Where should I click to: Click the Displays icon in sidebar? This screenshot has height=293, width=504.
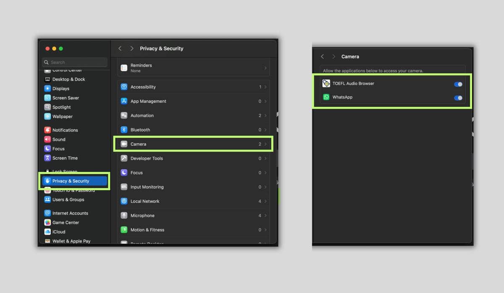click(x=47, y=89)
